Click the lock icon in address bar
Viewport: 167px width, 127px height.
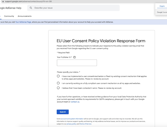point(2,1)
